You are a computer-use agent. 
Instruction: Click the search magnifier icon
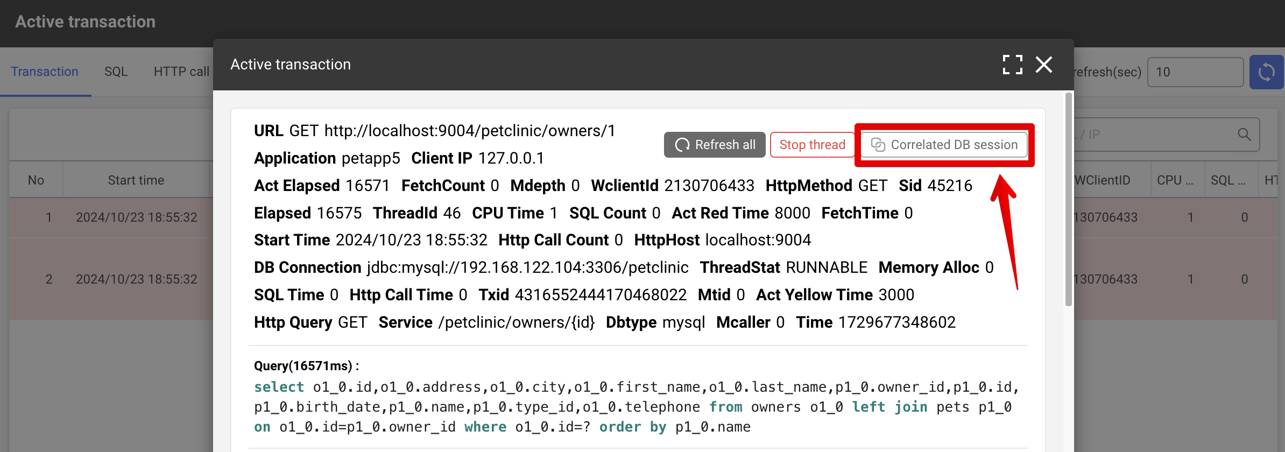(x=1244, y=135)
